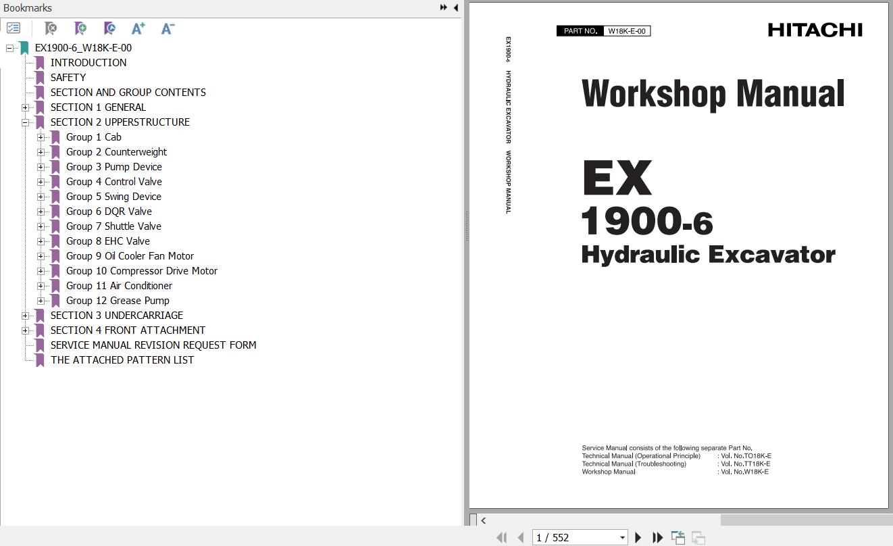
Task: Expand Group 5 Swing Device
Action: [41, 197]
